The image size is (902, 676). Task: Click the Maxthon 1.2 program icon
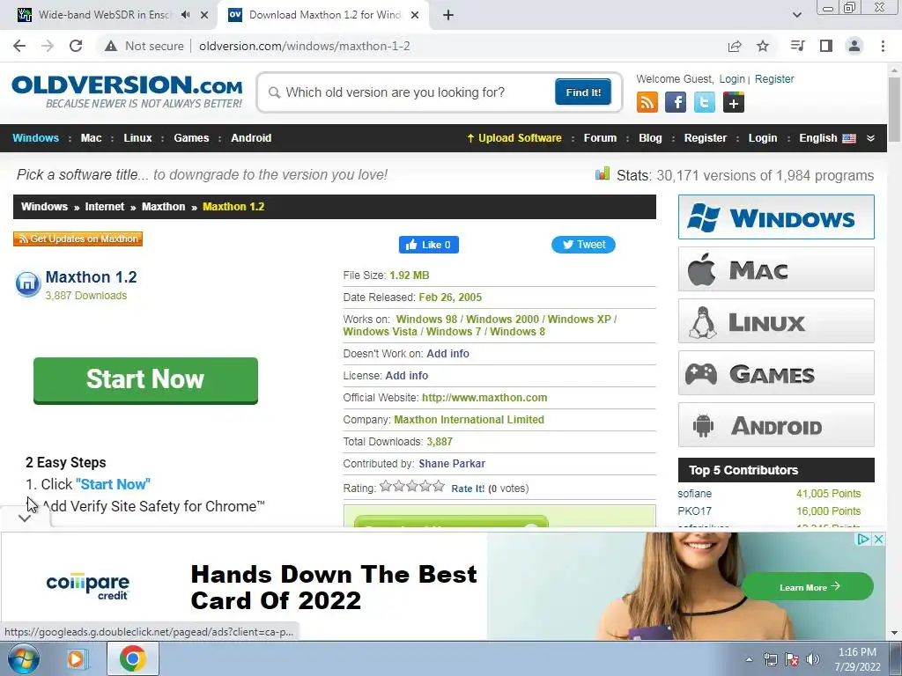tap(27, 283)
